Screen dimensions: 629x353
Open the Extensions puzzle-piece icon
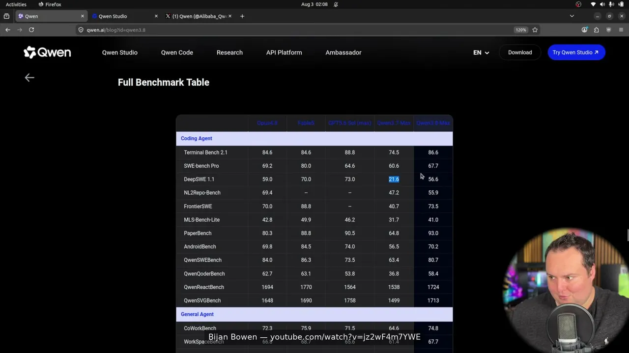[596, 30]
